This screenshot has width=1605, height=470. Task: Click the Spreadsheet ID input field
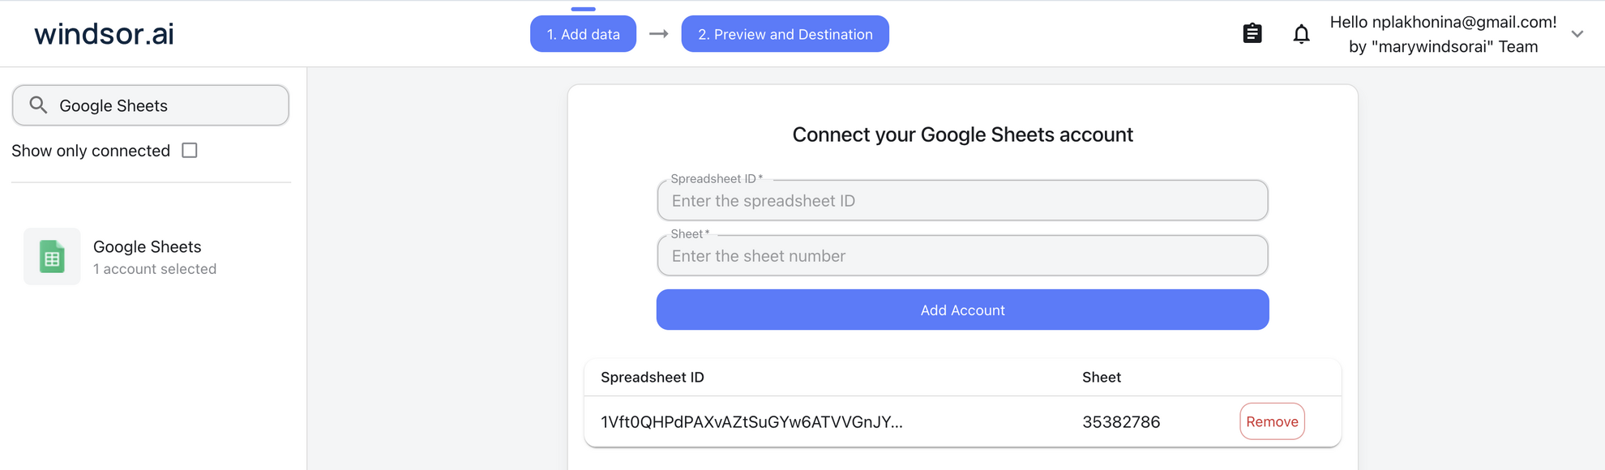point(961,200)
